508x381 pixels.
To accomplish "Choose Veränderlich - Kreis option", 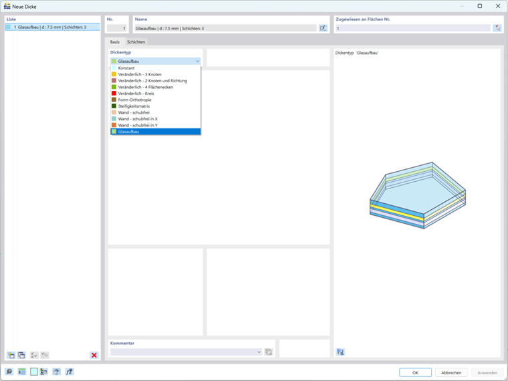I will [156, 94].
